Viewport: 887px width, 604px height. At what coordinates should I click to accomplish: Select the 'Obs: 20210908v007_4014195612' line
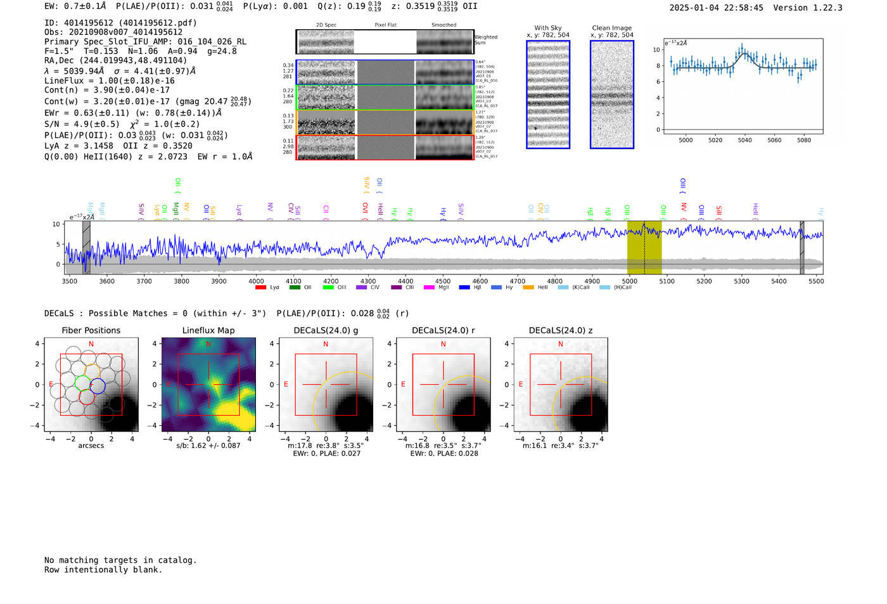[113, 32]
